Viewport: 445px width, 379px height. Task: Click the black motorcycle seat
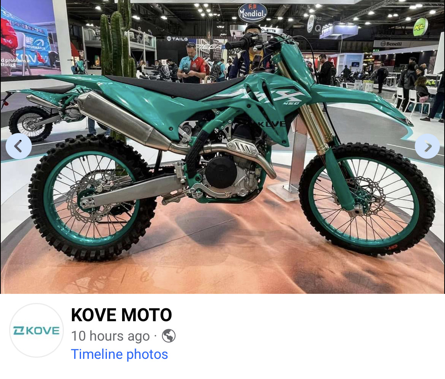pyautogui.click(x=176, y=86)
